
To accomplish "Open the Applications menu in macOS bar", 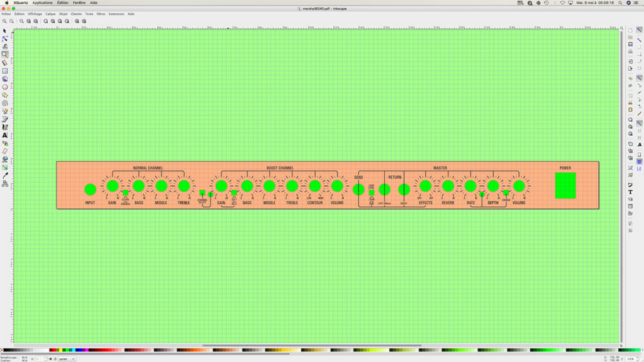I will coord(42,3).
